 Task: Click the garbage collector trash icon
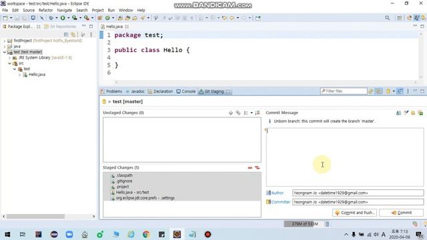328,224
